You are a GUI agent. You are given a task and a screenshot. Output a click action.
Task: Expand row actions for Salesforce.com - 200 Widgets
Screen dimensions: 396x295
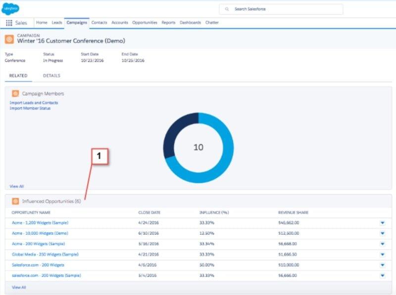(383, 265)
